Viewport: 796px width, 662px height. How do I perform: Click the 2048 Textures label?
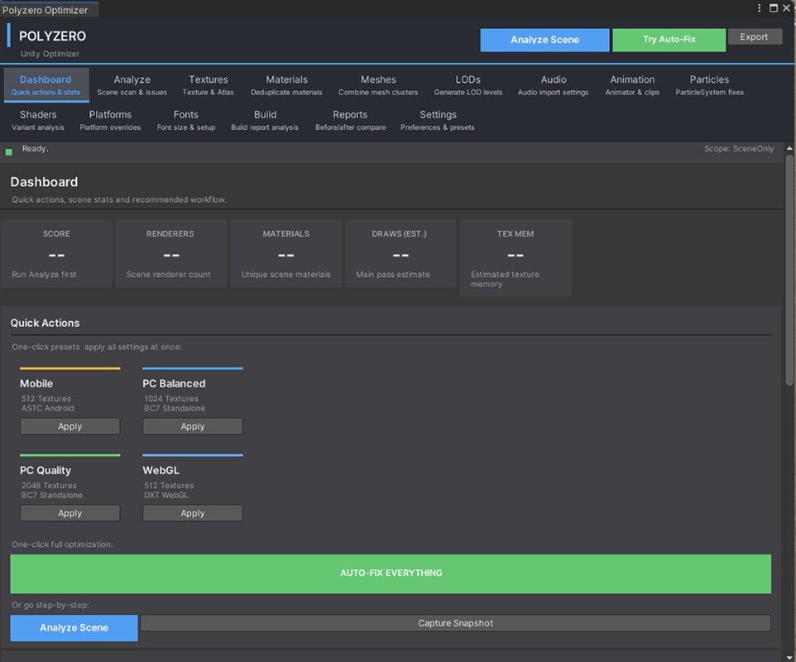tap(49, 486)
